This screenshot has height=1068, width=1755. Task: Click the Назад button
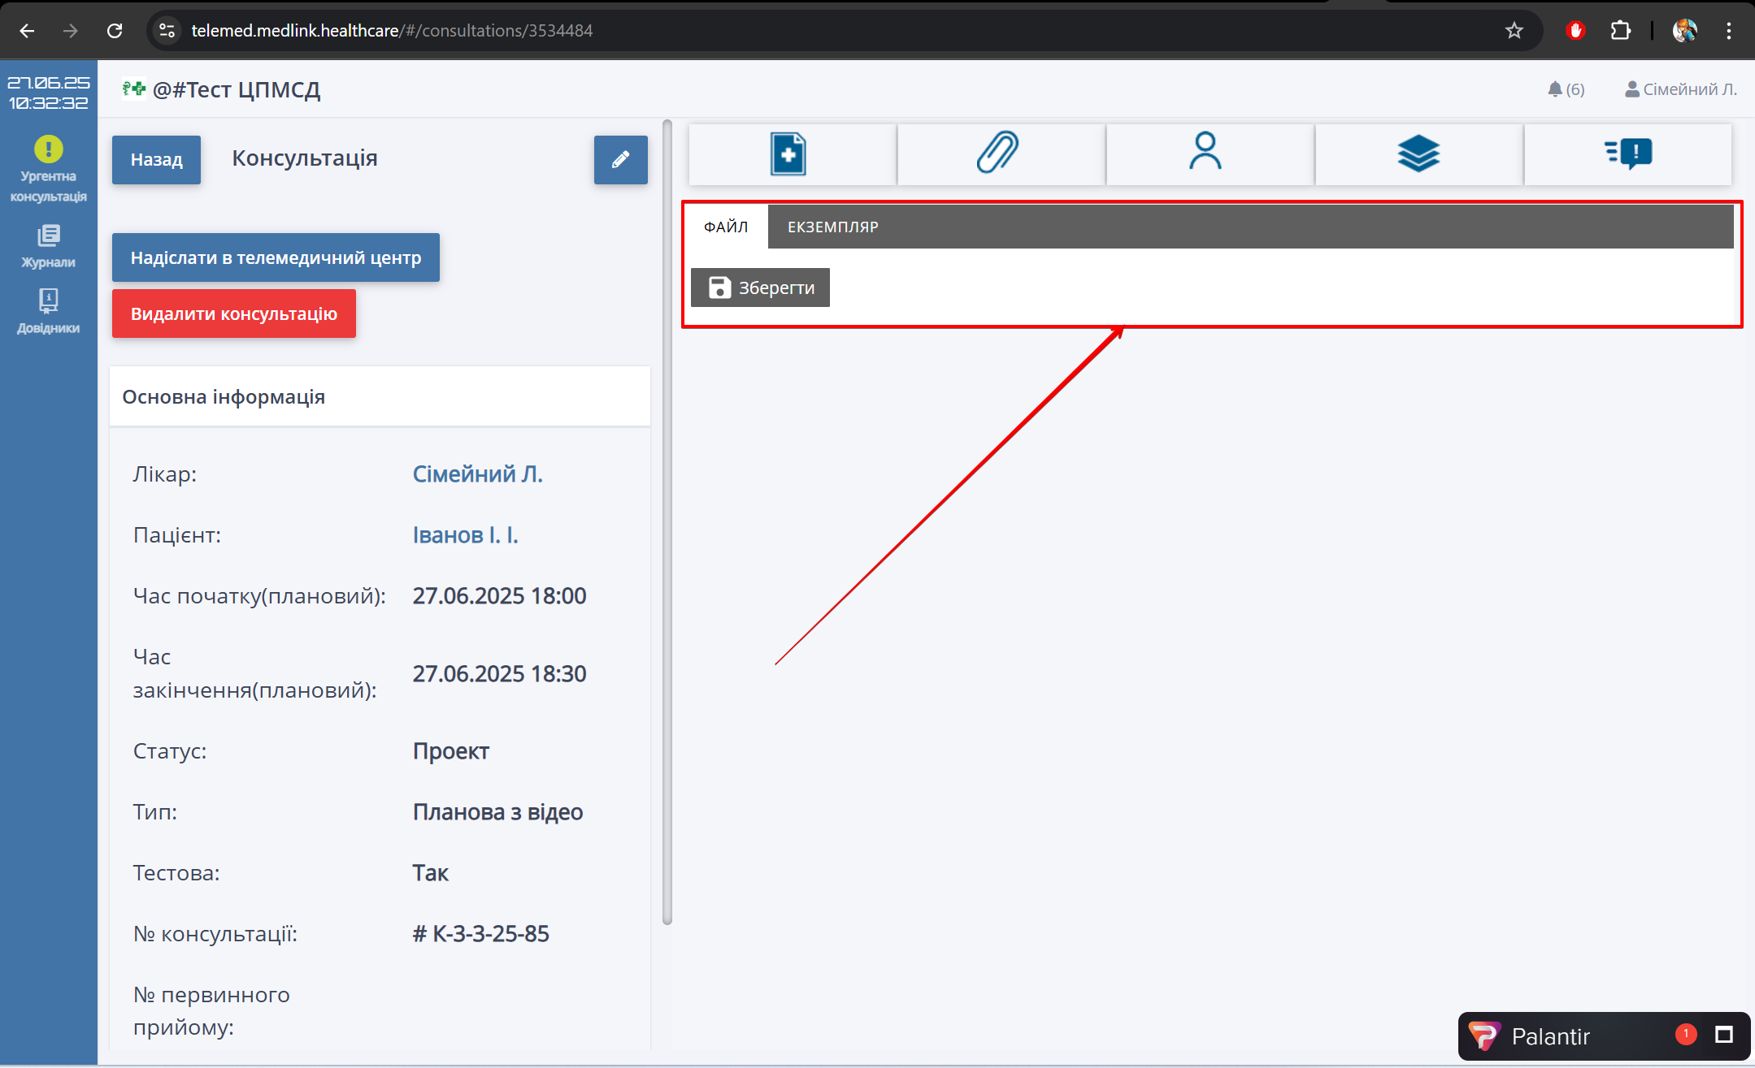[x=156, y=160]
